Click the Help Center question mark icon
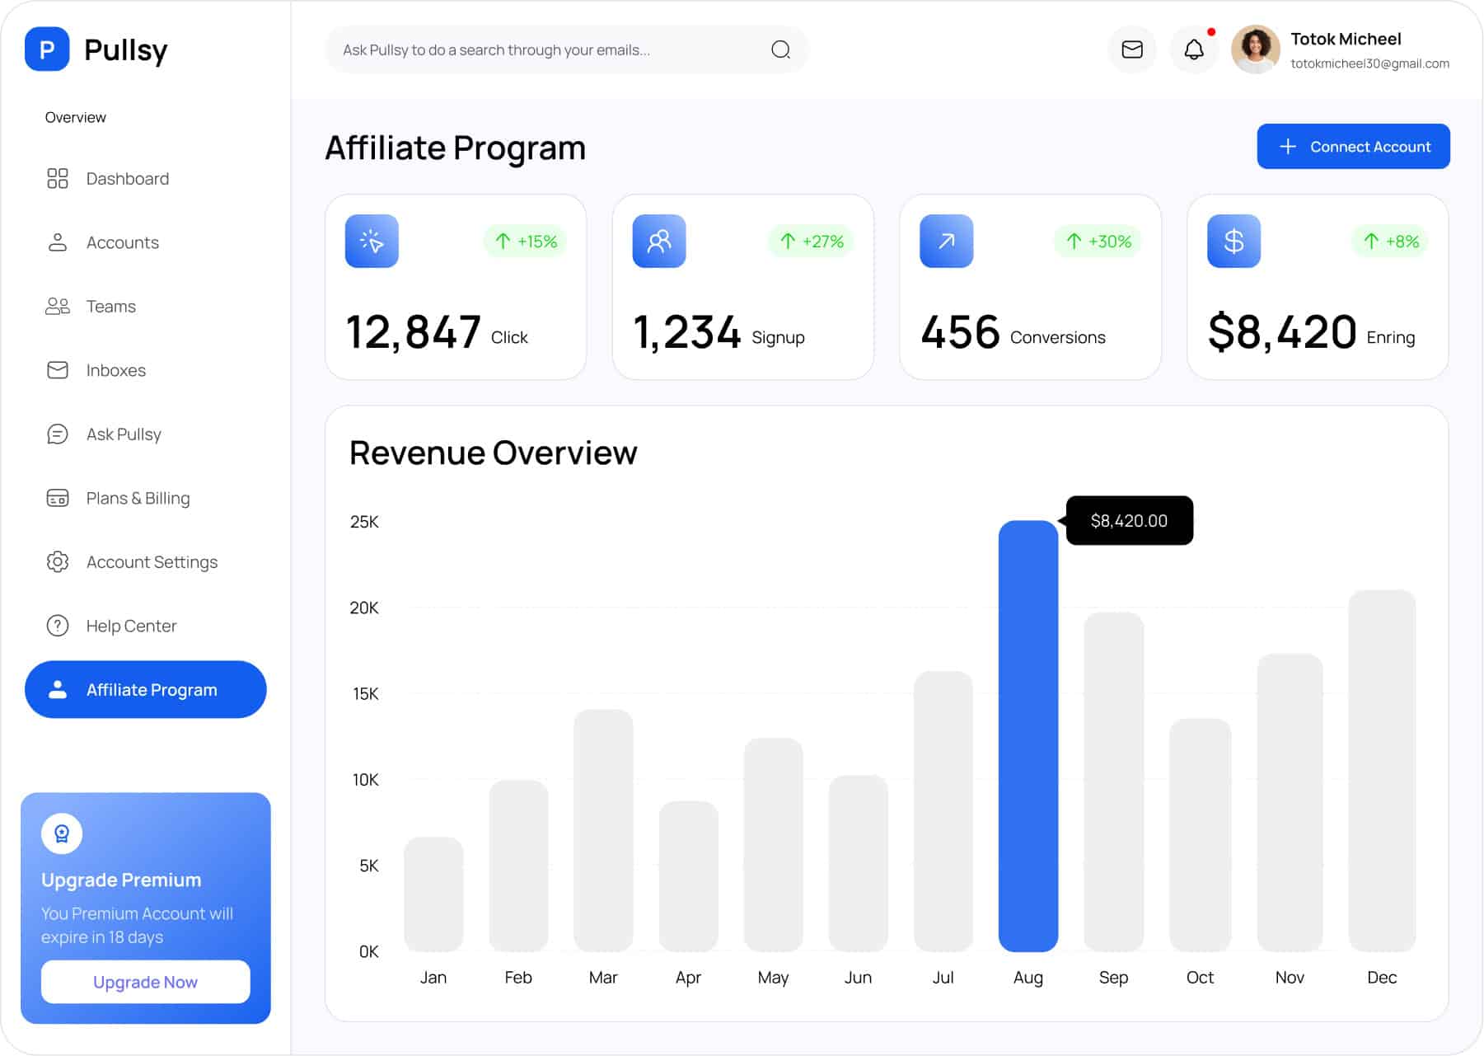Image resolution: width=1484 pixels, height=1056 pixels. (x=58, y=626)
